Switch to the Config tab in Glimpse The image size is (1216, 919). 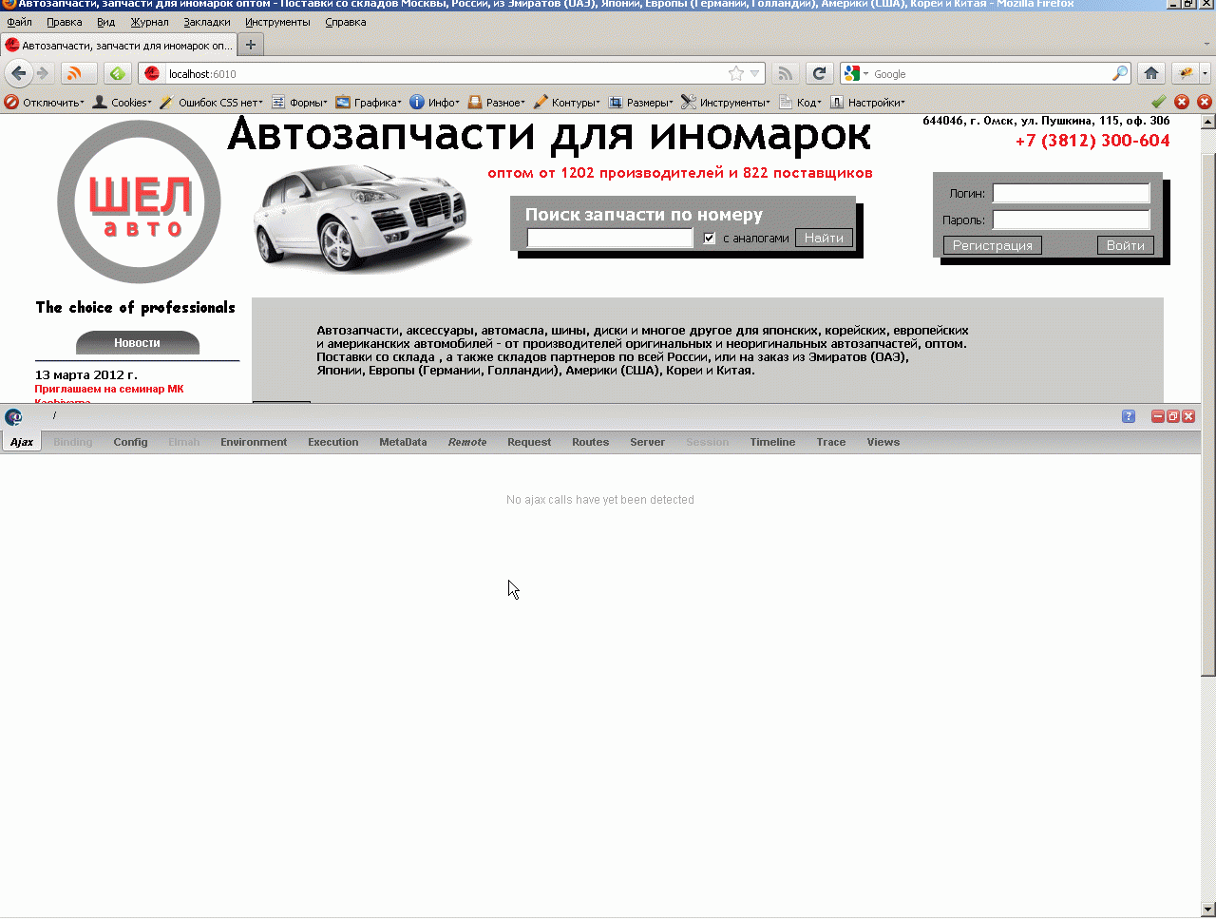pos(130,442)
